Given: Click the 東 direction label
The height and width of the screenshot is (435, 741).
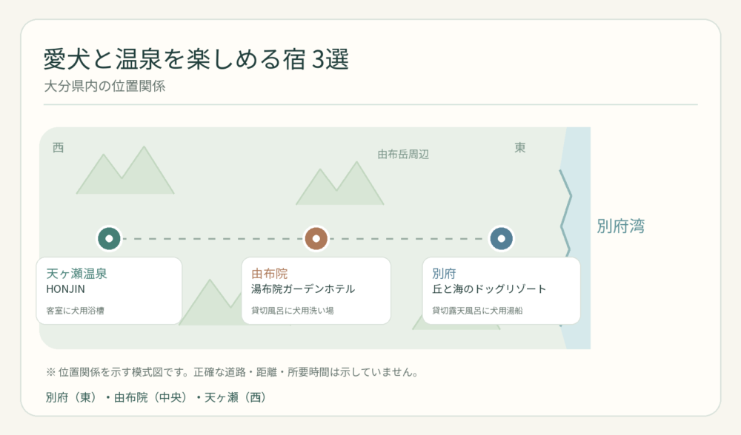Looking at the screenshot, I should (520, 148).
